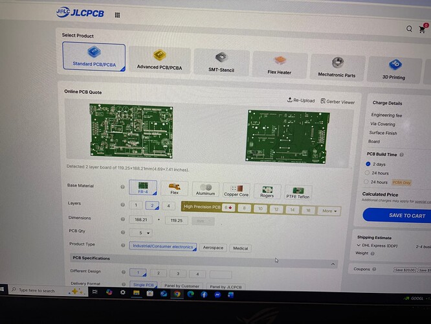Collapse the PCB Specifications section
Viewport: 431px width, 324px height.
(x=333, y=264)
